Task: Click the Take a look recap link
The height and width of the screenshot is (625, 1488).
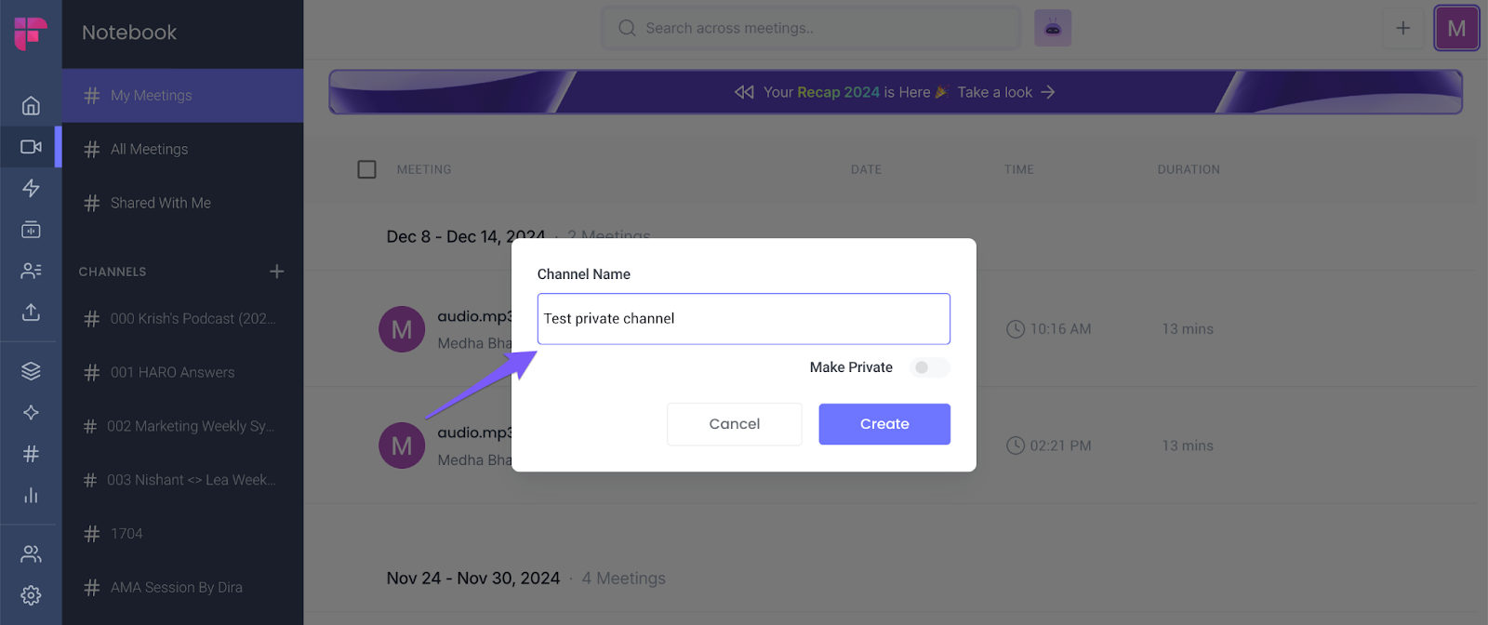Action: pyautogui.click(x=1005, y=92)
